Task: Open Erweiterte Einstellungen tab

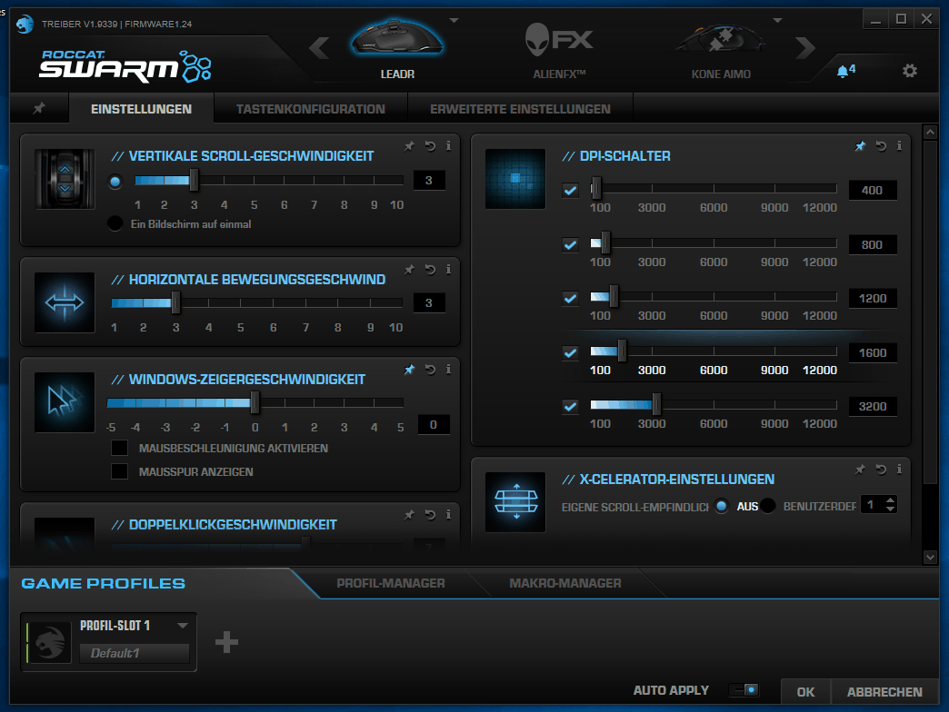Action: point(520,109)
